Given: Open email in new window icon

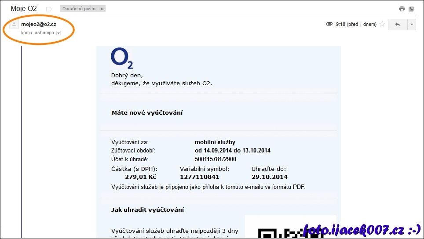Looking at the screenshot, I should [411, 9].
